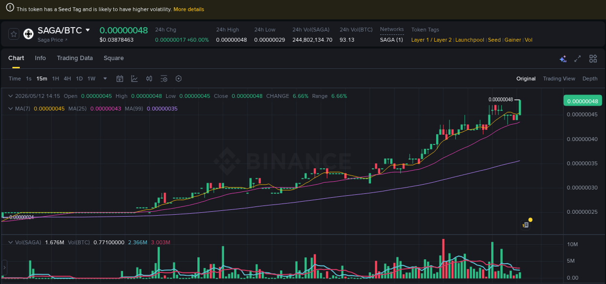This screenshot has width=606, height=284.
Task: Click the current price label 0.00000048 on axis
Action: pos(582,101)
